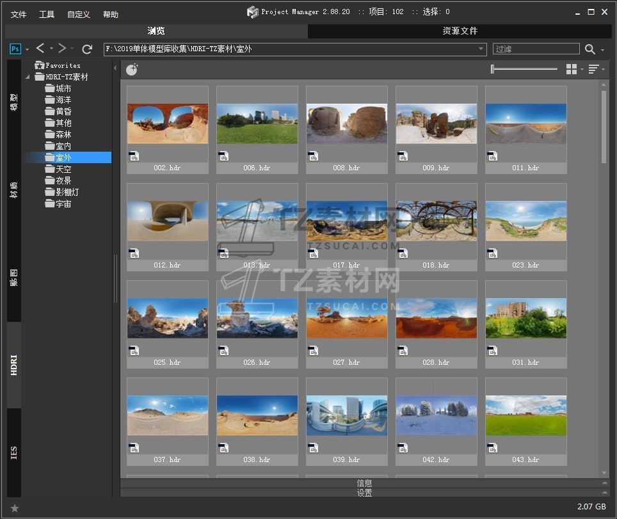The width and height of the screenshot is (617, 519).
Task: Click the star icon in the status bar
Action: (x=15, y=508)
